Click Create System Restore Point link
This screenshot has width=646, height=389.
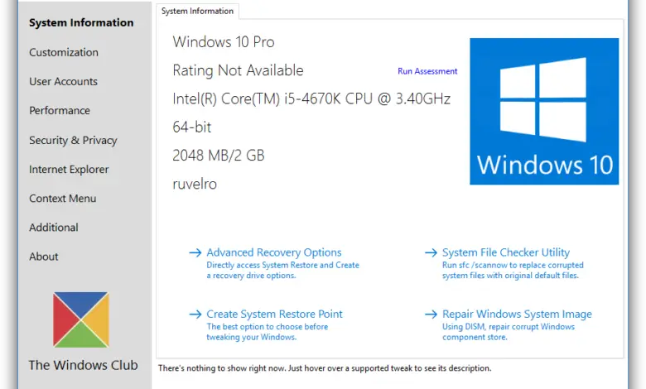[x=274, y=315]
